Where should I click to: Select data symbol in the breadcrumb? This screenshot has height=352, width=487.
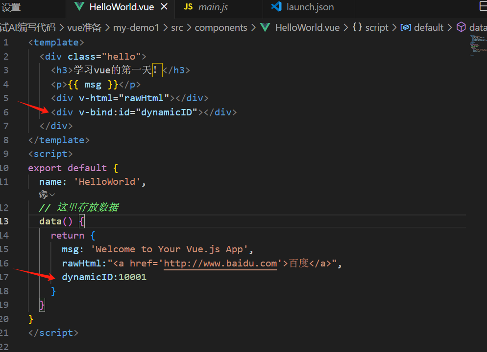tap(478, 27)
